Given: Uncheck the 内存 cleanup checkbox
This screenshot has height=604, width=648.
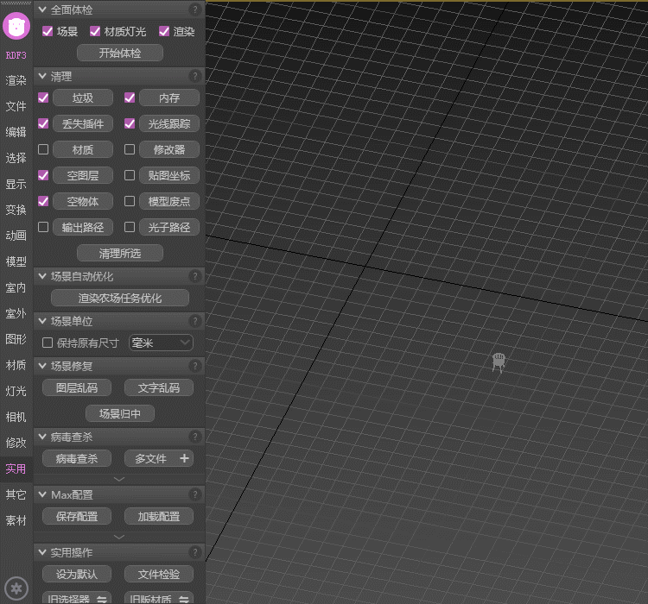Looking at the screenshot, I should 130,98.
